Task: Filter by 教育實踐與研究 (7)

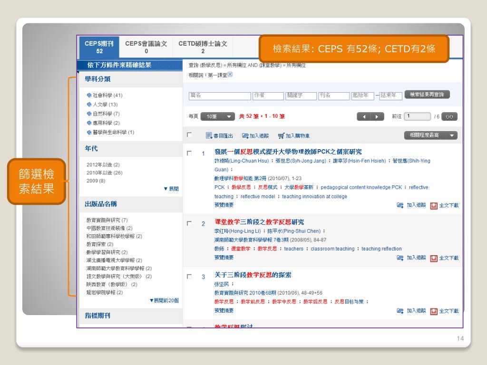Action: click(x=107, y=220)
